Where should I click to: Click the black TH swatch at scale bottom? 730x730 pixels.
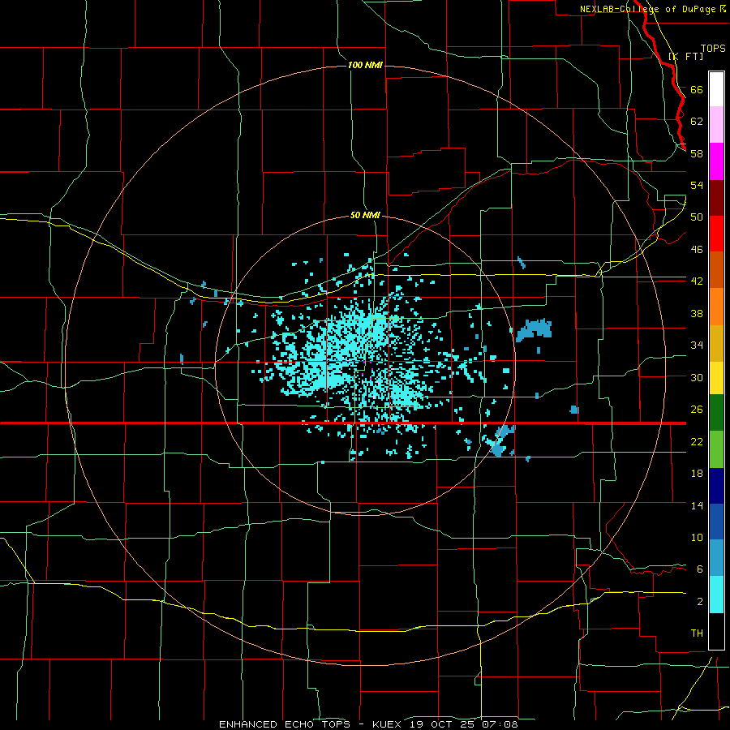(716, 631)
